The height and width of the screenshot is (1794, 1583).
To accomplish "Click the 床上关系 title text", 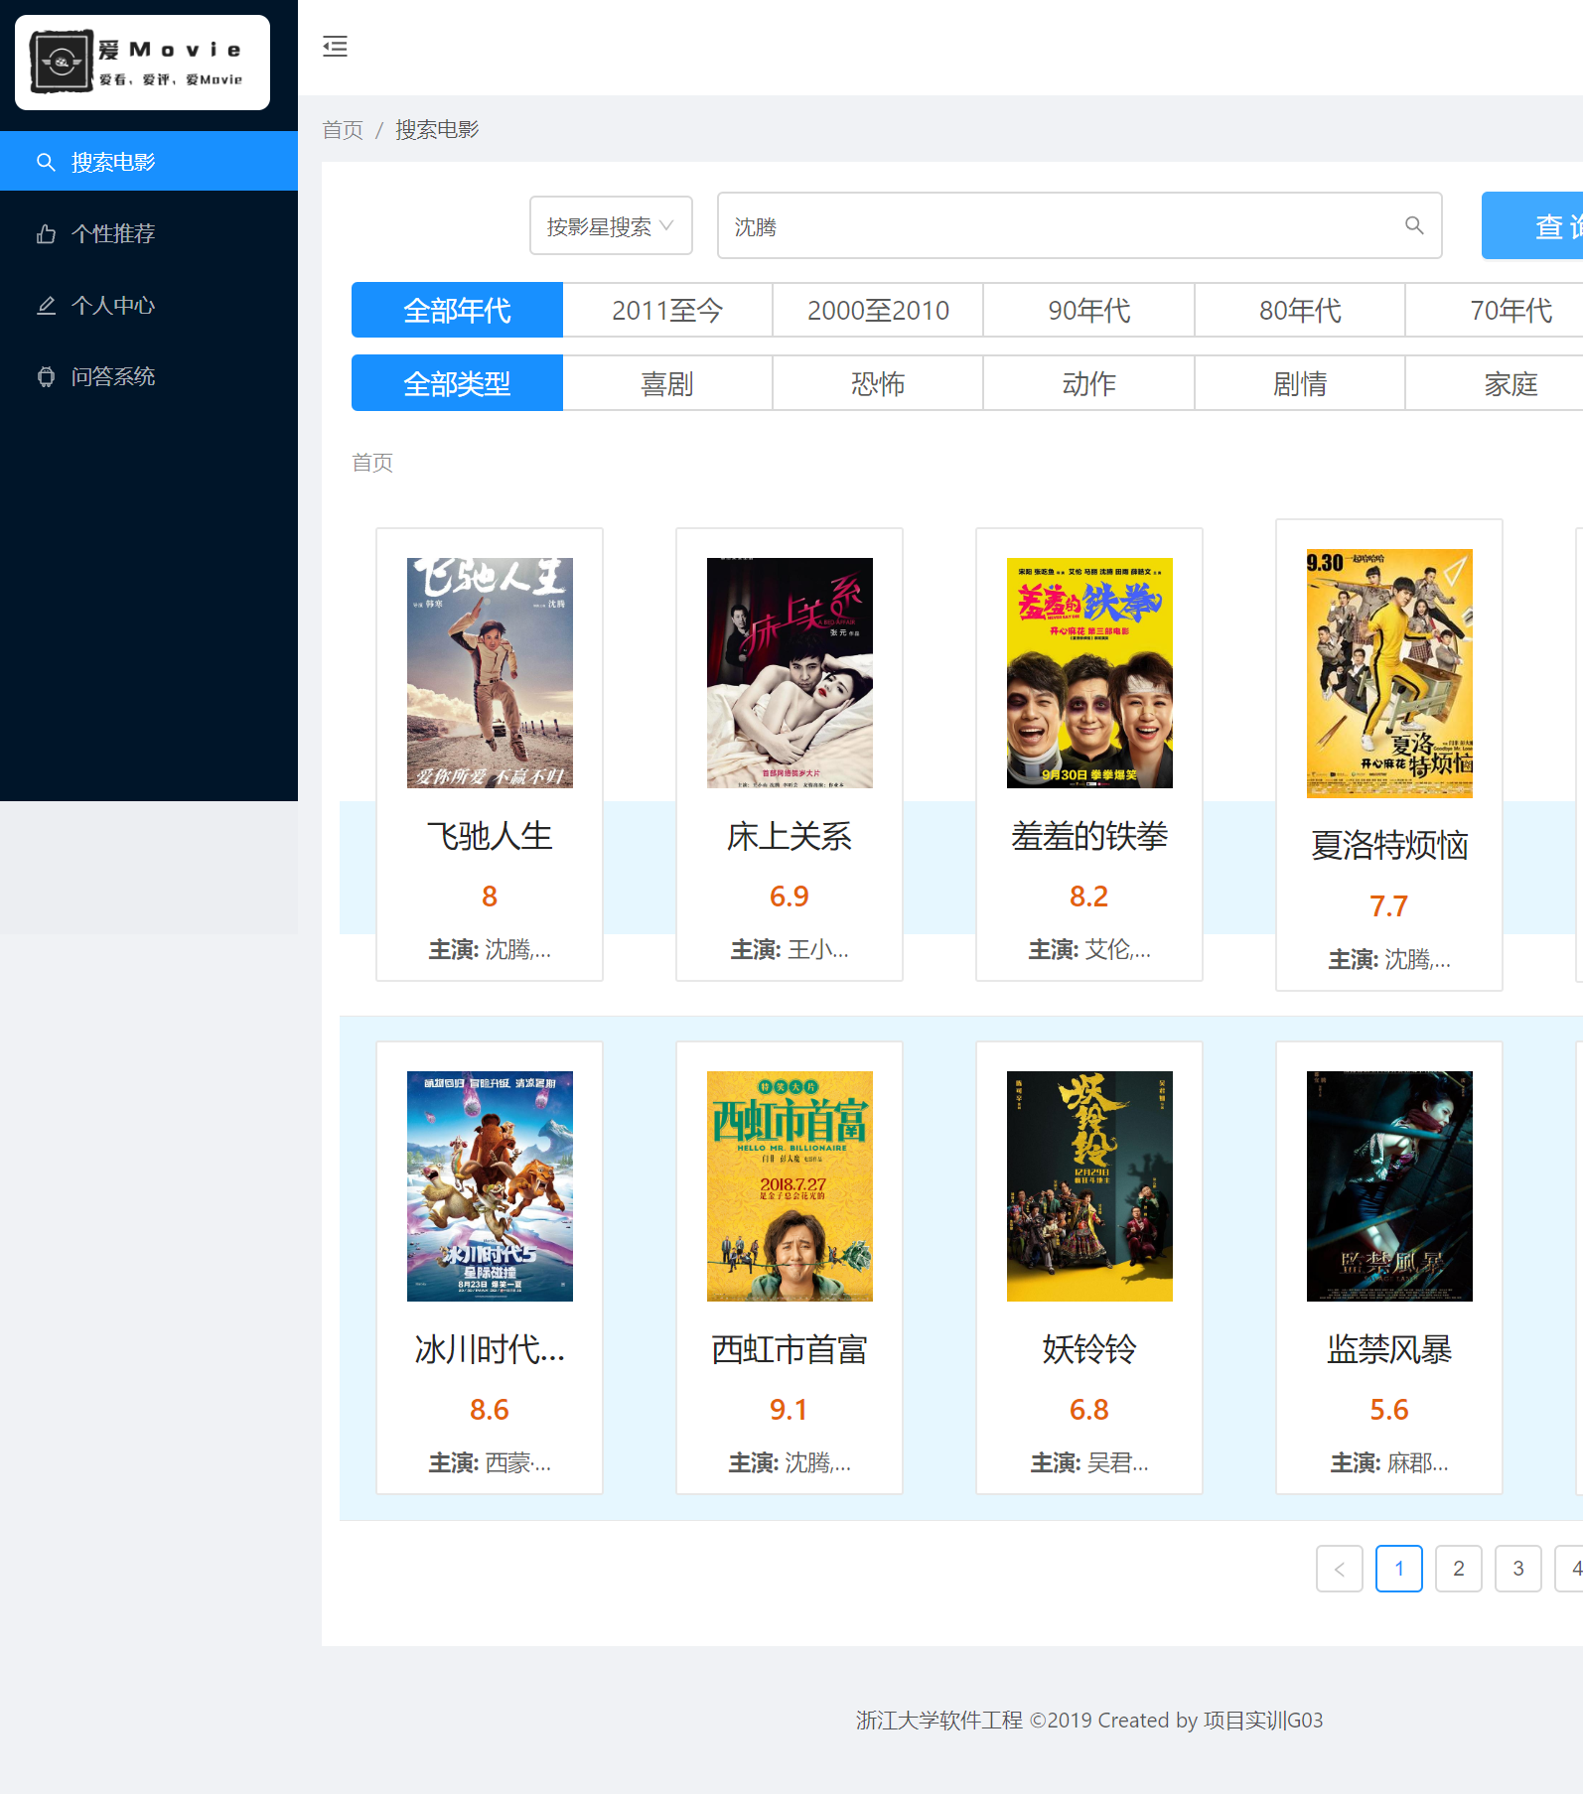I will pyautogui.click(x=790, y=837).
